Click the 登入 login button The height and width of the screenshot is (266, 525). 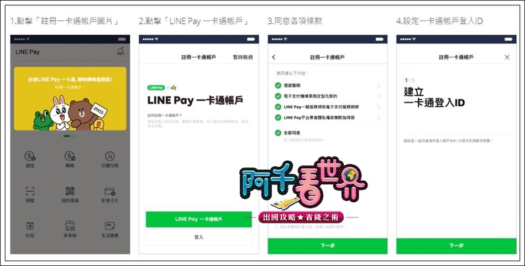tap(198, 237)
